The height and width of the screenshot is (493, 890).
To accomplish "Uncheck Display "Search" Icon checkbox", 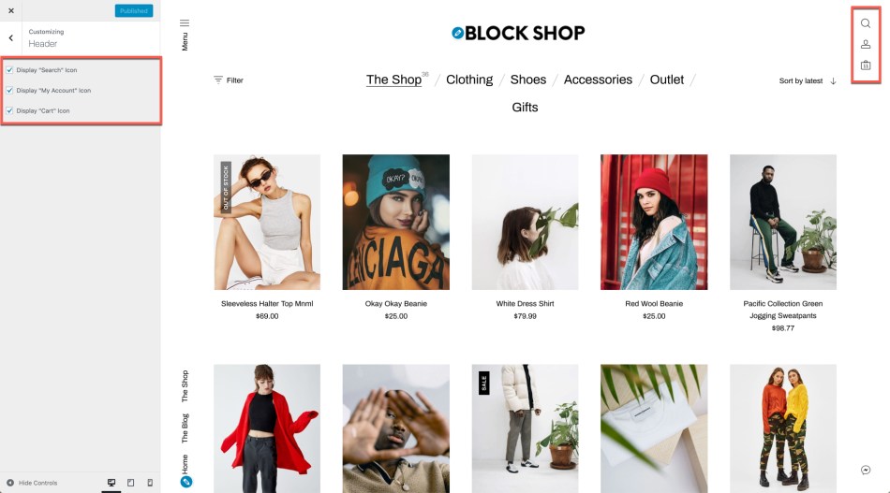I will click(9, 70).
